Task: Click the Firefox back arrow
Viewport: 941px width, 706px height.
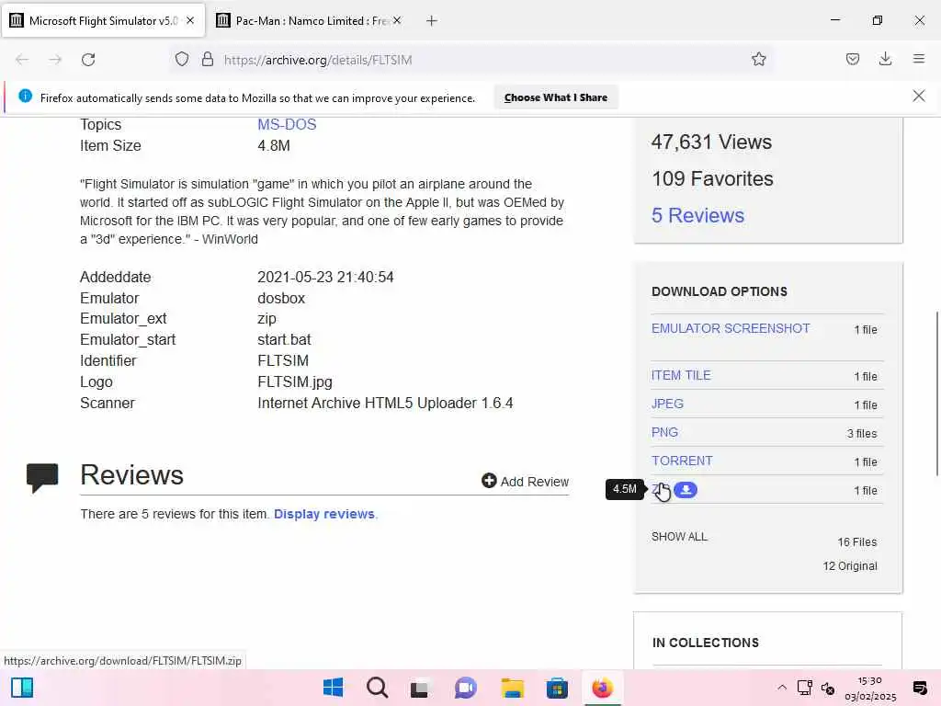Action: pos(22,60)
